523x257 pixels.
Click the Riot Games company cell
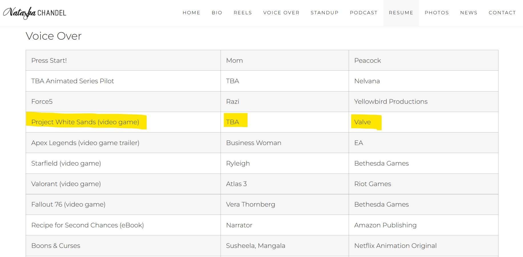(x=373, y=184)
